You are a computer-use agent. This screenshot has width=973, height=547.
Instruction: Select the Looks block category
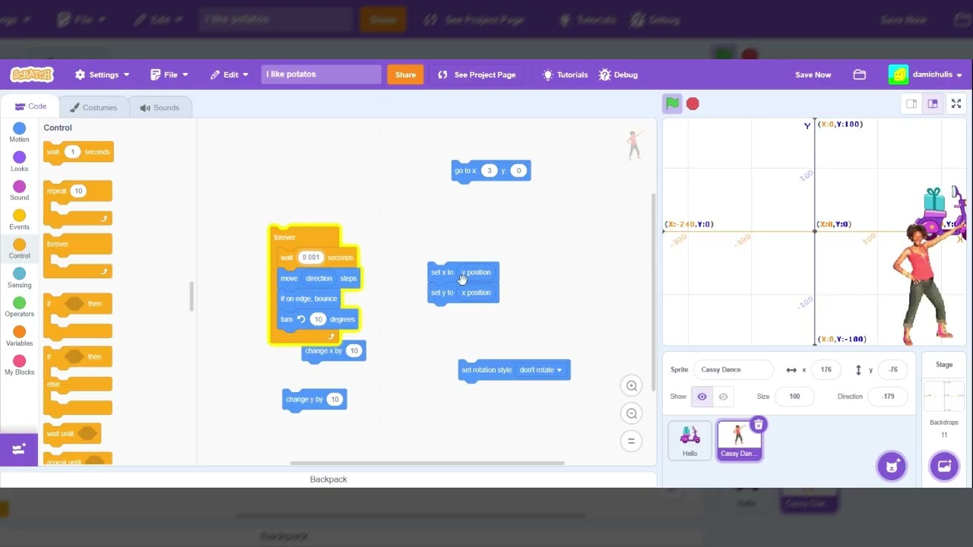19,162
